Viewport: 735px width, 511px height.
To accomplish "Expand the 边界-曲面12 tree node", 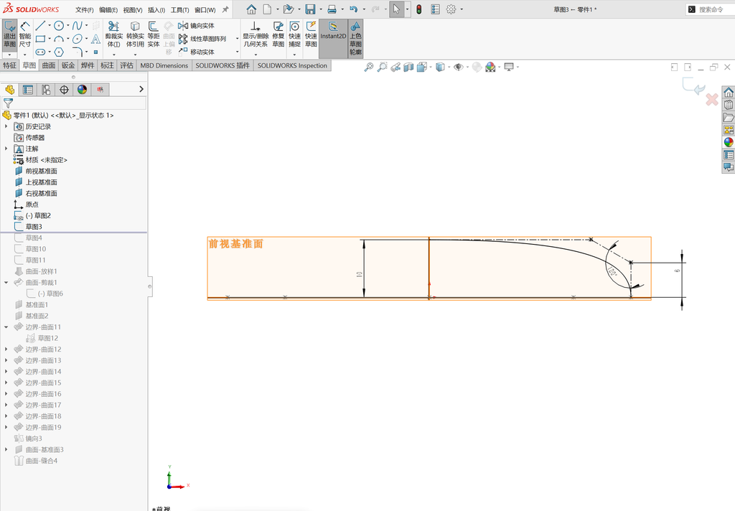I will [6, 350].
